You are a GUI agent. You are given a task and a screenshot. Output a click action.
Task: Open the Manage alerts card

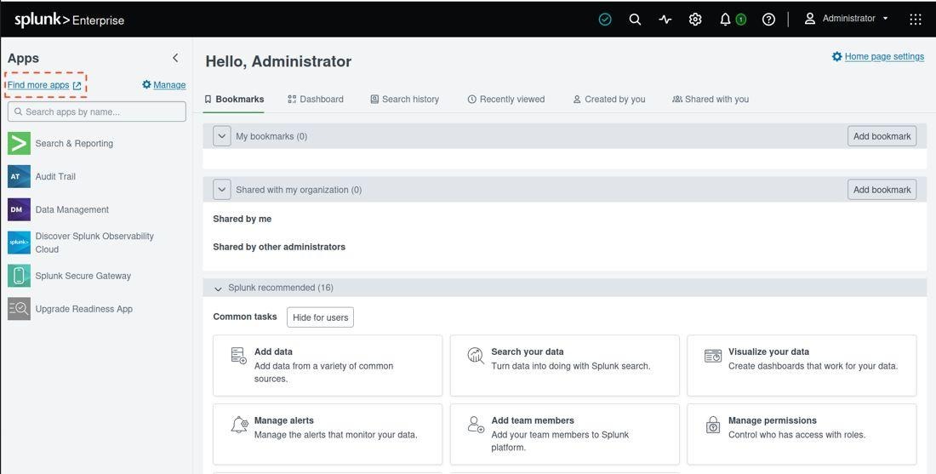pyautogui.click(x=328, y=434)
